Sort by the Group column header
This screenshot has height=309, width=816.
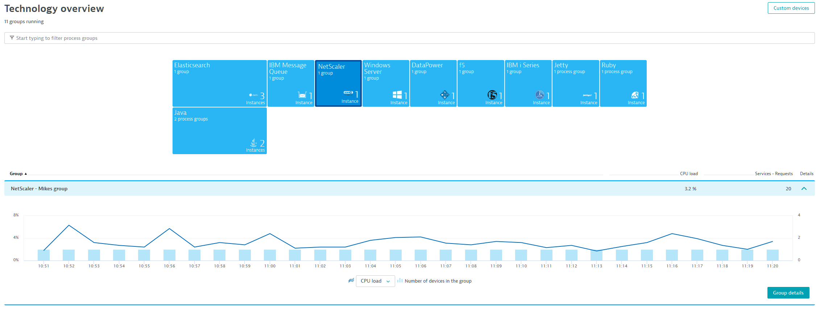pyautogui.click(x=18, y=174)
